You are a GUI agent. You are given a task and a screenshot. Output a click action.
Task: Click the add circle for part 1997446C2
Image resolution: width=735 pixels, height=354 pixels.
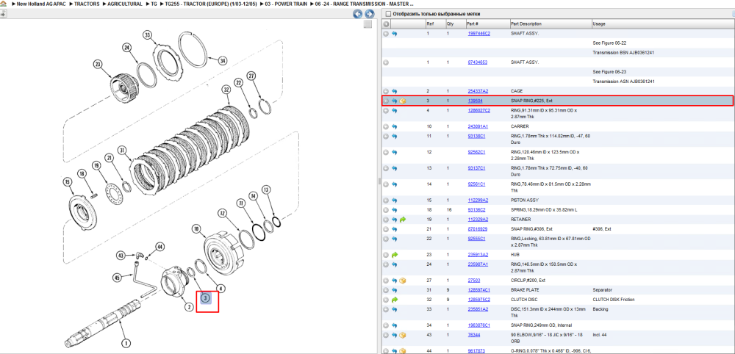tap(386, 34)
